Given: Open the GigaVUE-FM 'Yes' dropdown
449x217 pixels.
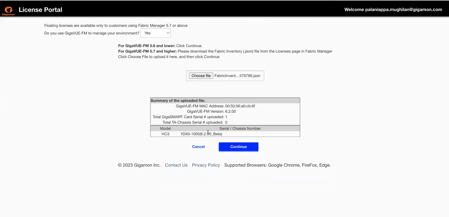Looking at the screenshot, I should coord(155,33).
